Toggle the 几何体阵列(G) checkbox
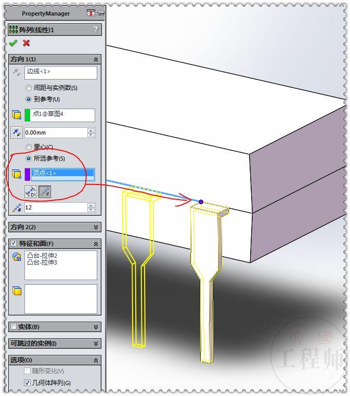 27,383
